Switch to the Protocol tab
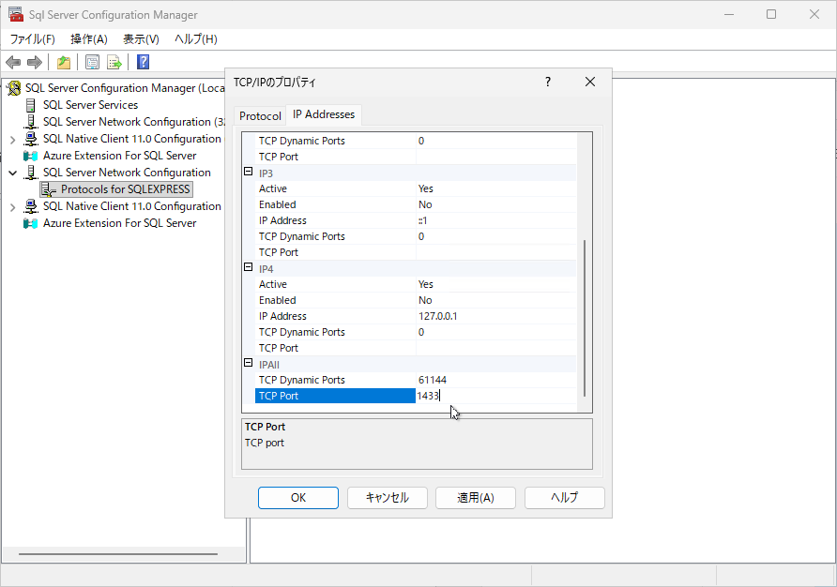 coord(260,115)
